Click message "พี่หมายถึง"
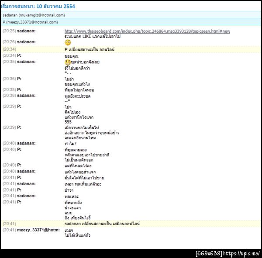 (x=73, y=203)
